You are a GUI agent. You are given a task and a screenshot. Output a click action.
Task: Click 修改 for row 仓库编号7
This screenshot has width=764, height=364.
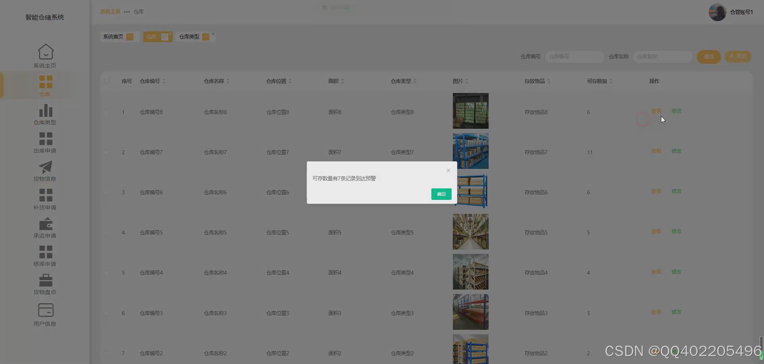coord(676,151)
